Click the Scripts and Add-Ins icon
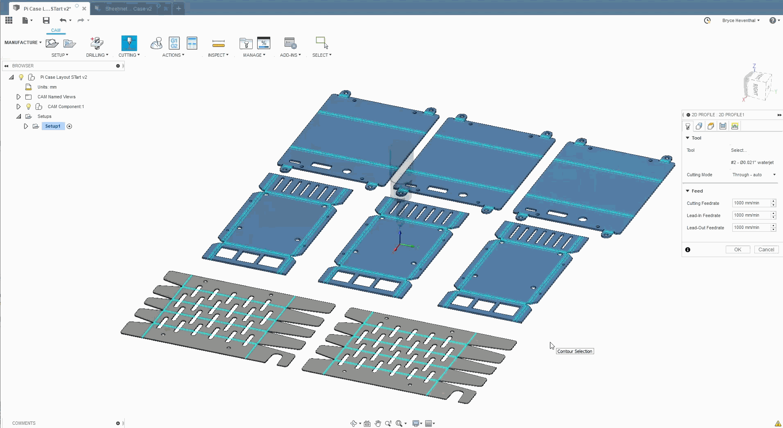The width and height of the screenshot is (783, 428). tap(290, 43)
